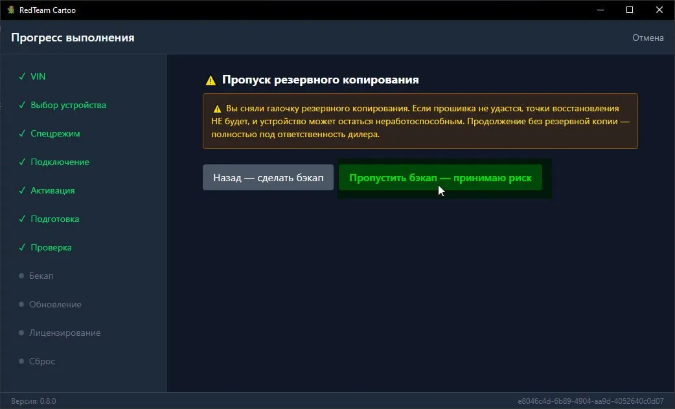Minimize the RedTeam Cartoo window
Viewport: 675px width, 409px height.
(x=601, y=10)
